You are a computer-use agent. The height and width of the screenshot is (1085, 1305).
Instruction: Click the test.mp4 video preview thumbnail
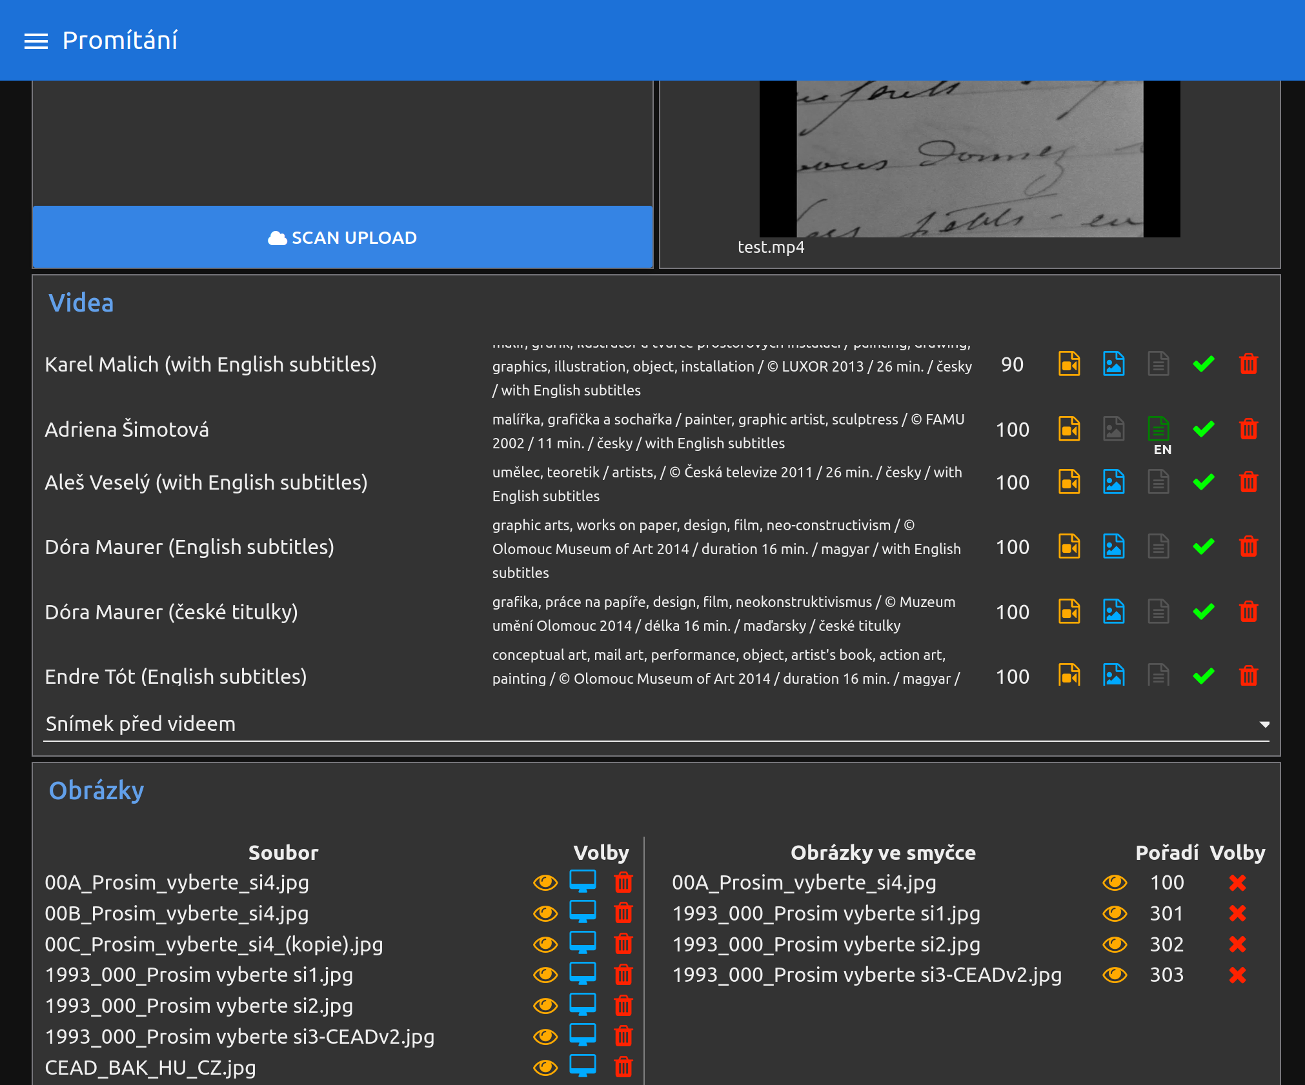[969, 158]
